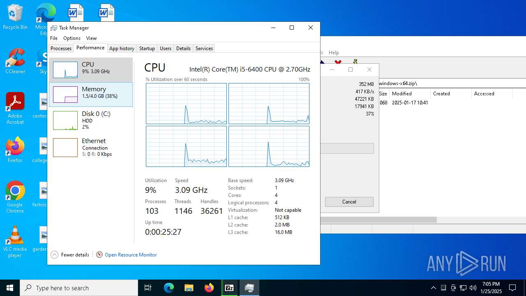This screenshot has width=526, height=296.
Task: Switch to 7-Zip taskbar button
Action: pyautogui.click(x=229, y=288)
